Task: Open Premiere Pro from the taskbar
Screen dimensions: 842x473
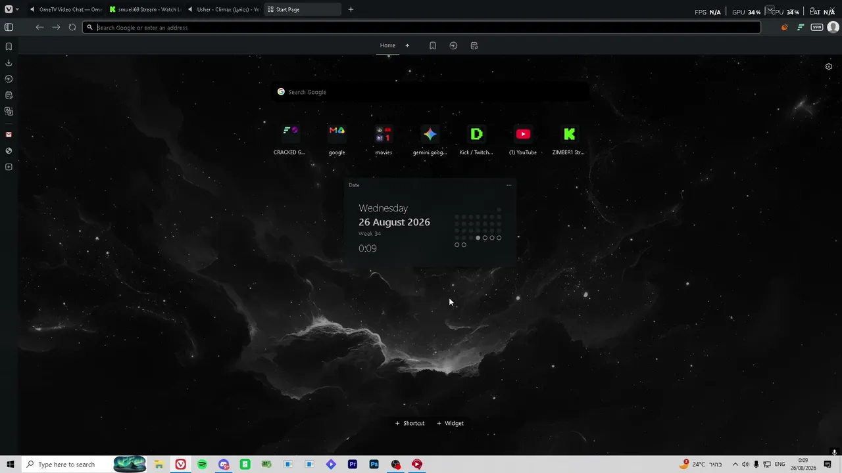Action: point(353,464)
